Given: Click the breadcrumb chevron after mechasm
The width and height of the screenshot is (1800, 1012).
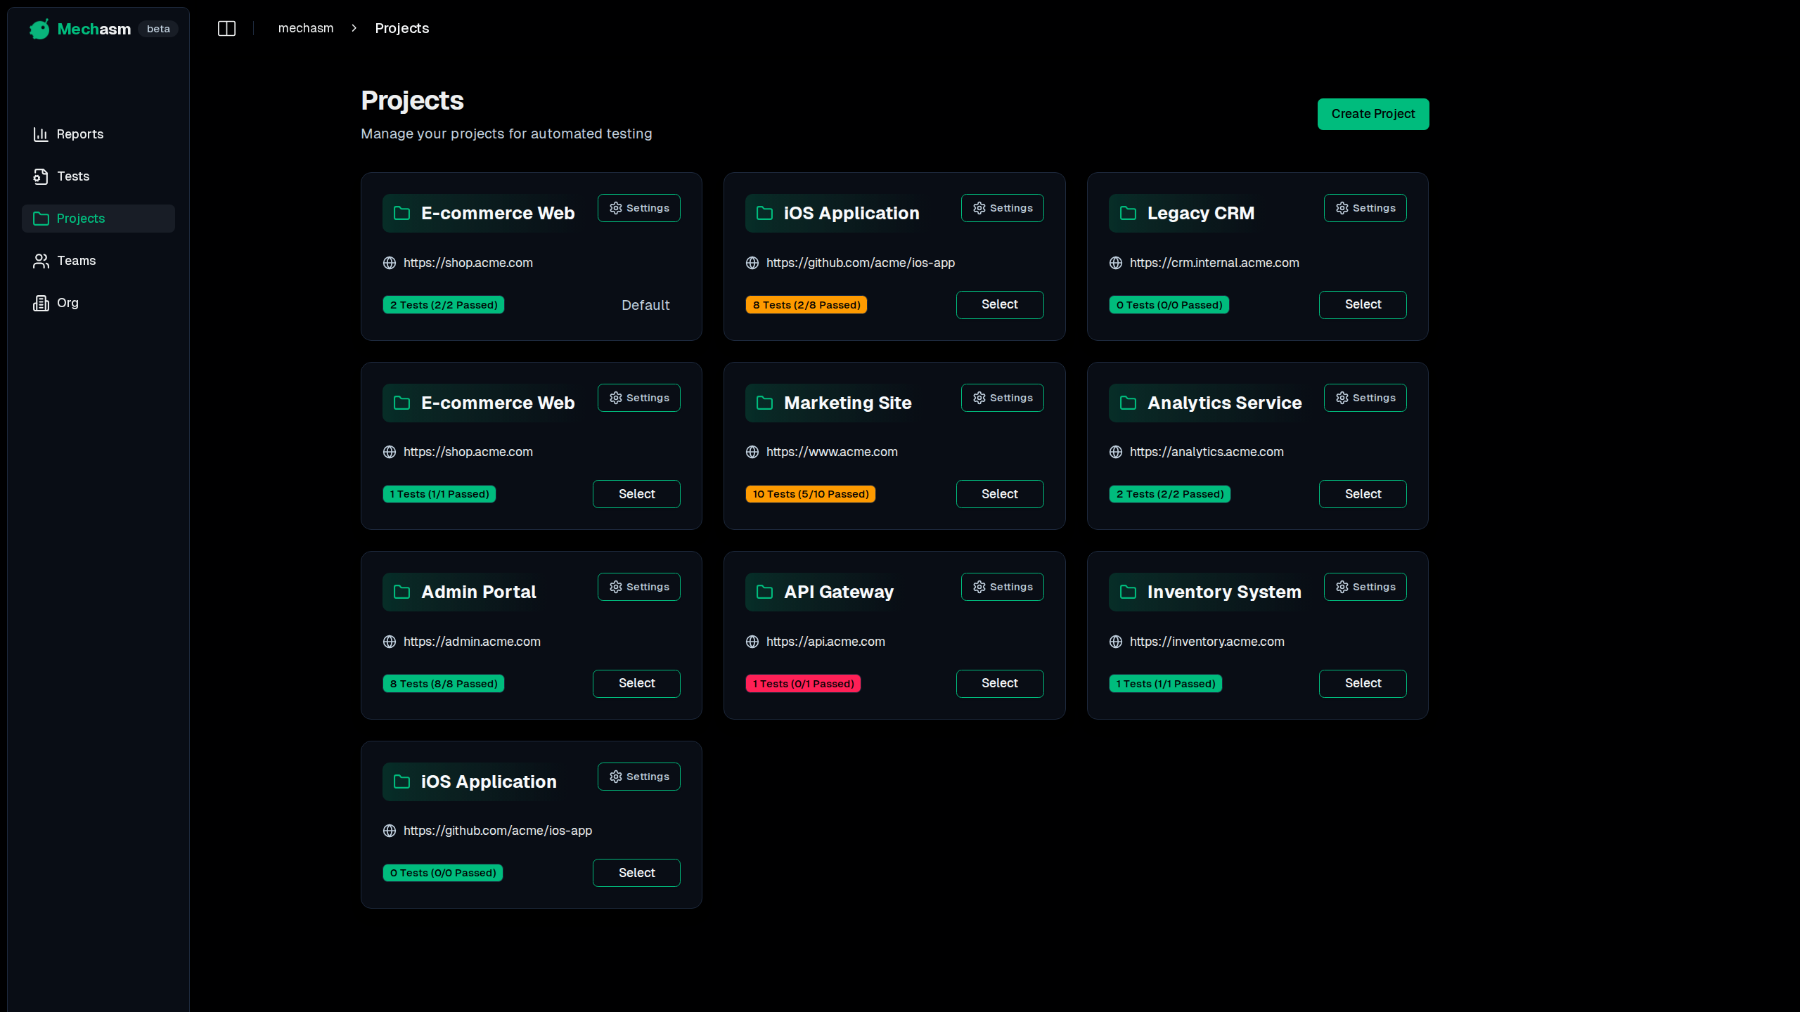Looking at the screenshot, I should [x=354, y=28].
